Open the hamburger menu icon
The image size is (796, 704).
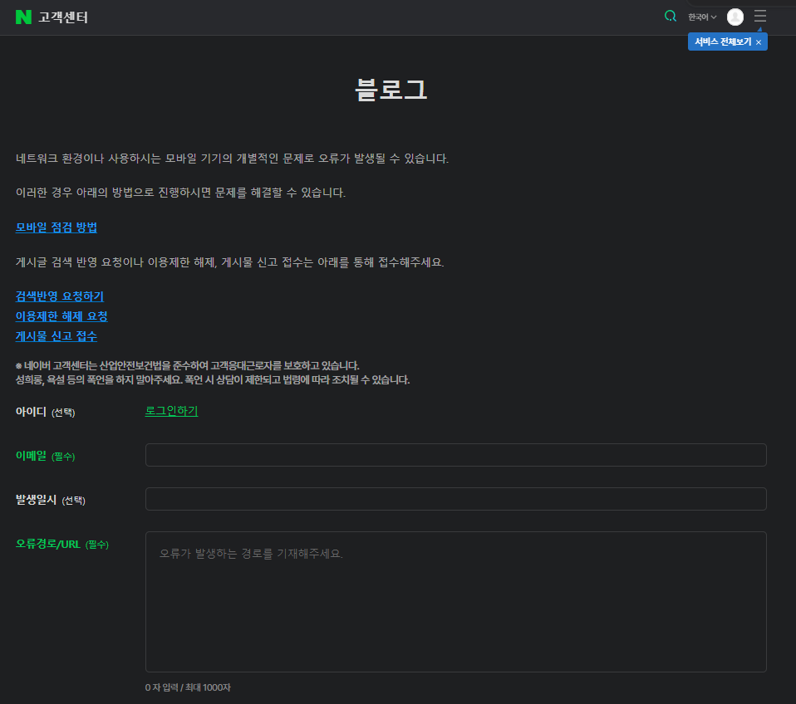(759, 17)
